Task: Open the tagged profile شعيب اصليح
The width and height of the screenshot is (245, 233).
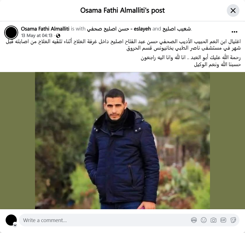Action: tap(177, 29)
